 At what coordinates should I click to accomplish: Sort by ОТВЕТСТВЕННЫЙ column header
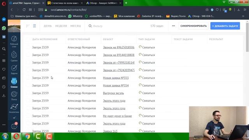79,39
